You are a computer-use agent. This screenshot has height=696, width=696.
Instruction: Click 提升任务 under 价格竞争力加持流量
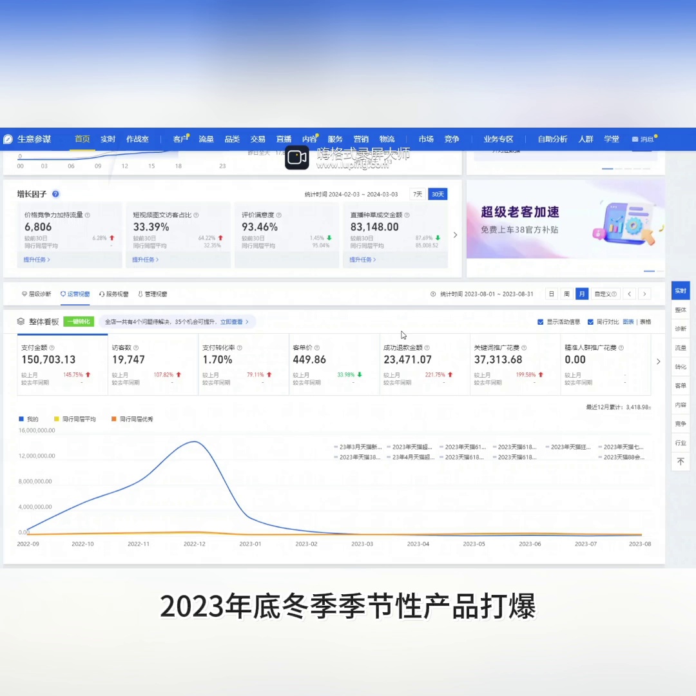coord(36,260)
